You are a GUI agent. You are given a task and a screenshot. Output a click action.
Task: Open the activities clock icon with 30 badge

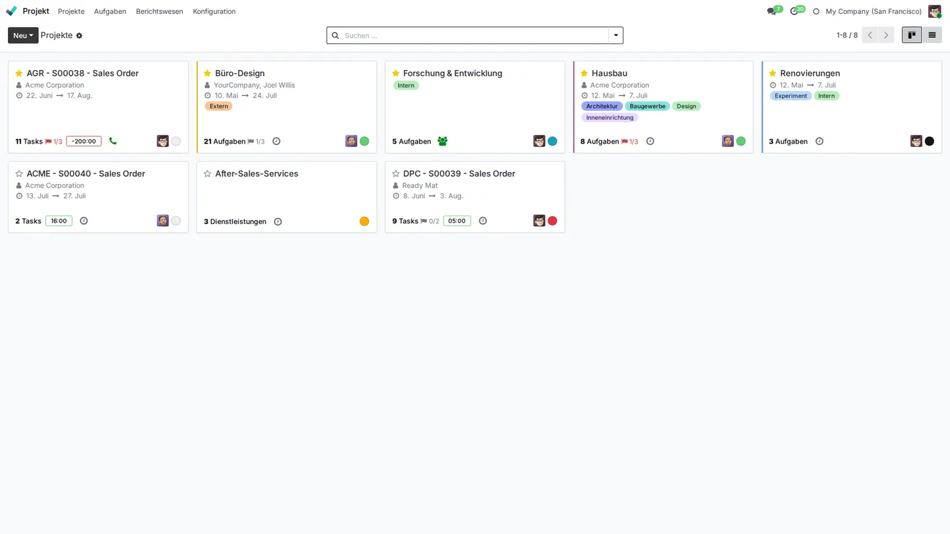click(794, 11)
